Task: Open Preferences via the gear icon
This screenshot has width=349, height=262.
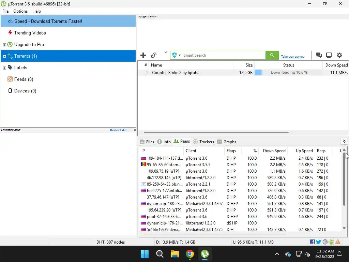Action: pyautogui.click(x=339, y=55)
